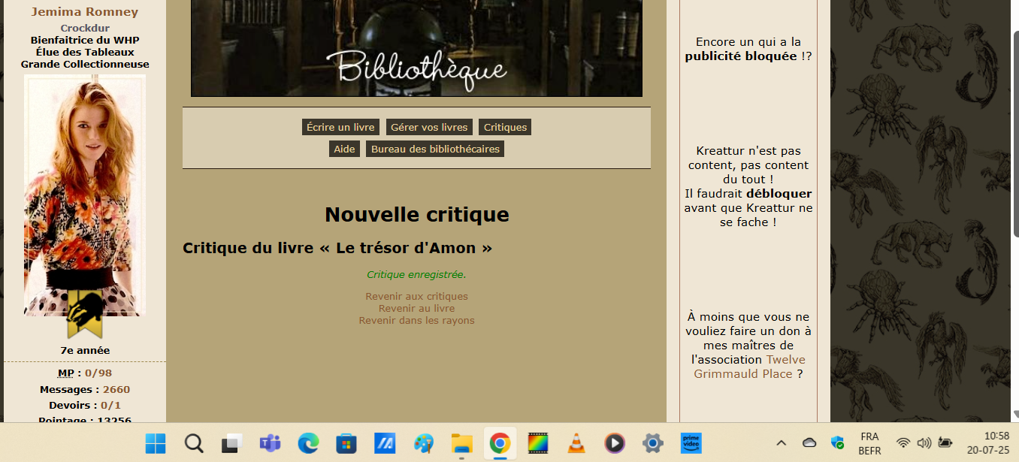The height and width of the screenshot is (462, 1019).
Task: Click the 7e année label
Action: 85,351
